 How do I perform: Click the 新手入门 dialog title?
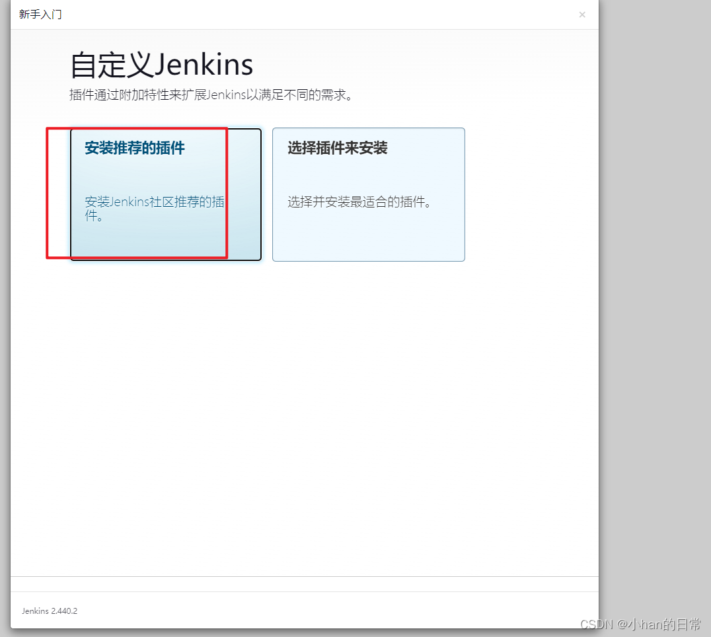(40, 15)
